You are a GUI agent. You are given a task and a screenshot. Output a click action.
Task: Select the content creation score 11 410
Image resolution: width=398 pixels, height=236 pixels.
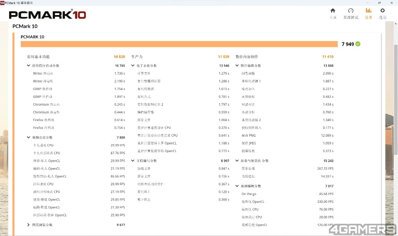click(x=328, y=57)
